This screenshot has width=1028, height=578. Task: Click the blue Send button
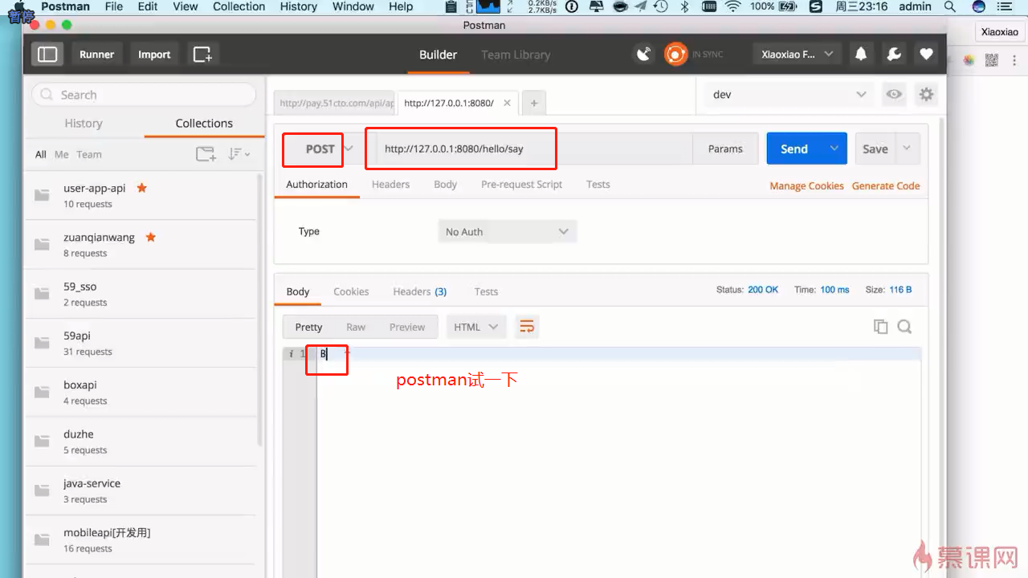[794, 149]
